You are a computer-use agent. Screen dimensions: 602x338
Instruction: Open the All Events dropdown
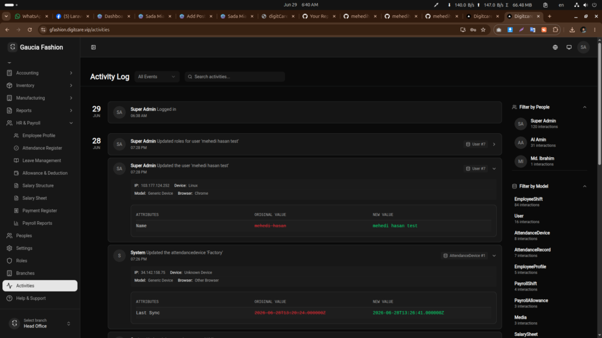point(156,77)
